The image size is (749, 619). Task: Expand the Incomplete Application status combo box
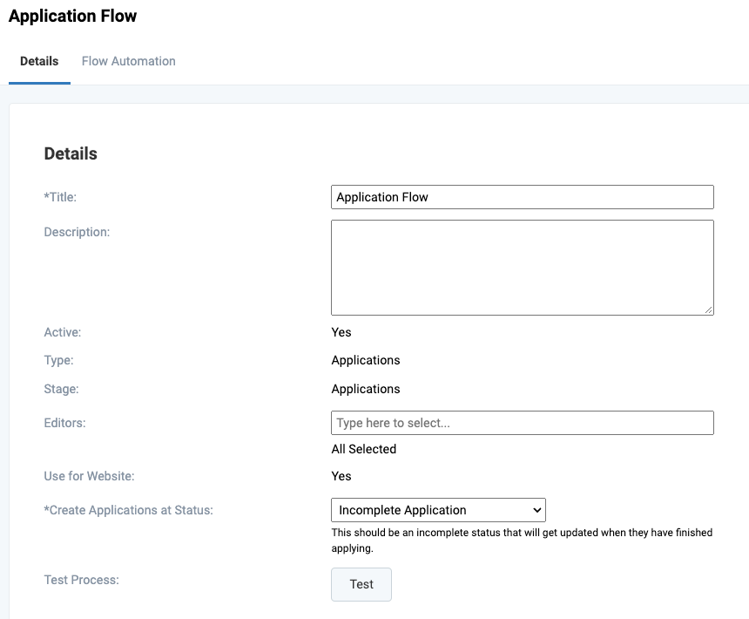[x=437, y=510]
